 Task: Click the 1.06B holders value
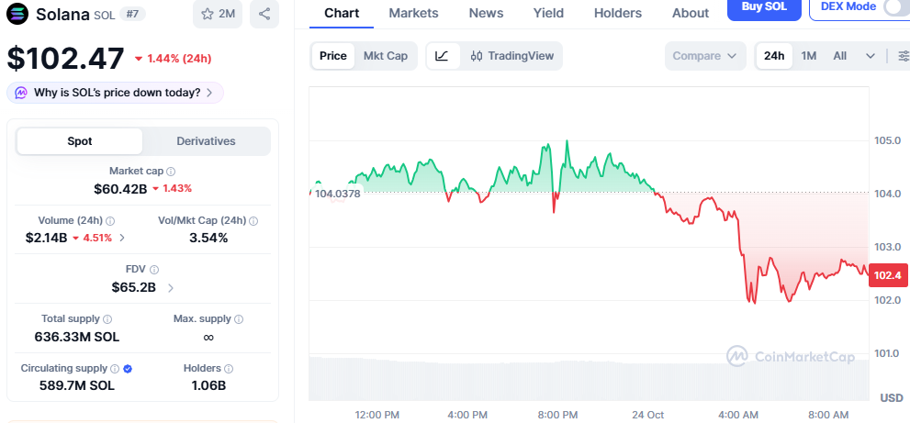pos(208,385)
